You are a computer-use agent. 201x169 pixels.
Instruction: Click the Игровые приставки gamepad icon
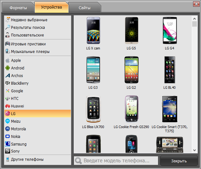[8, 44]
